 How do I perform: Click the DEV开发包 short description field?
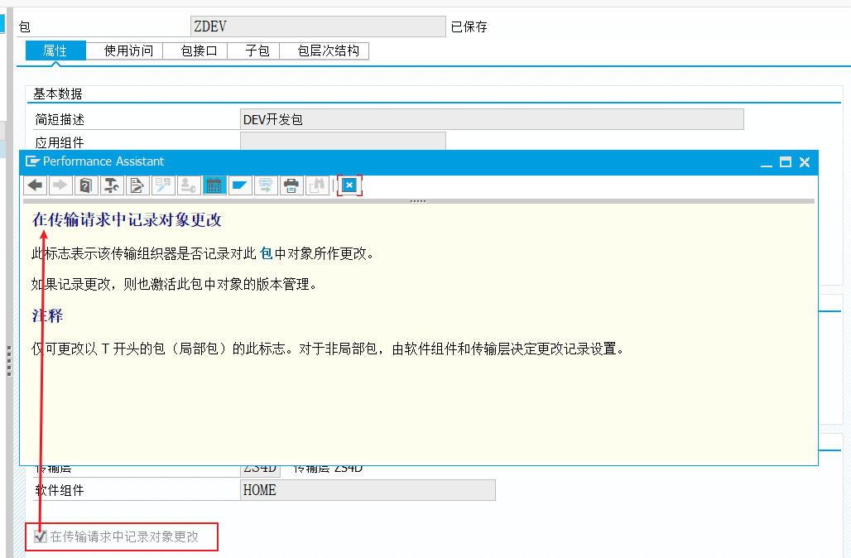click(492, 119)
